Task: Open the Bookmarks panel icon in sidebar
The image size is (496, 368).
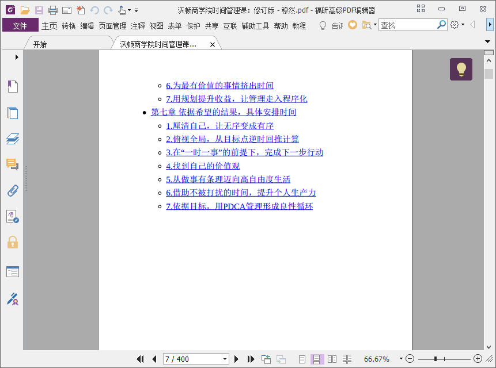Action: [13, 86]
